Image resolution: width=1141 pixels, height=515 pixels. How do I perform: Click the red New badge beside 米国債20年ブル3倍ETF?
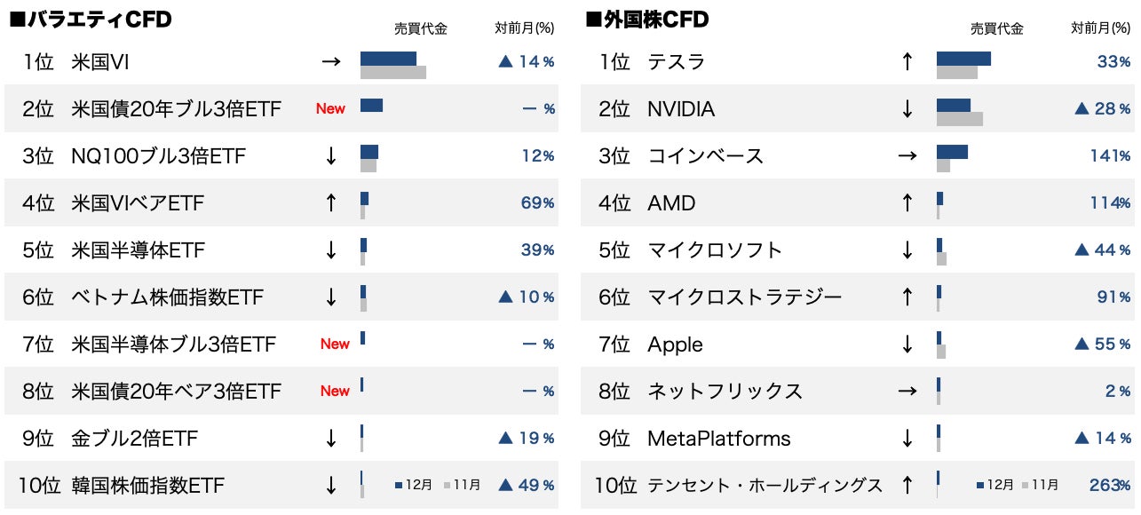click(x=330, y=108)
